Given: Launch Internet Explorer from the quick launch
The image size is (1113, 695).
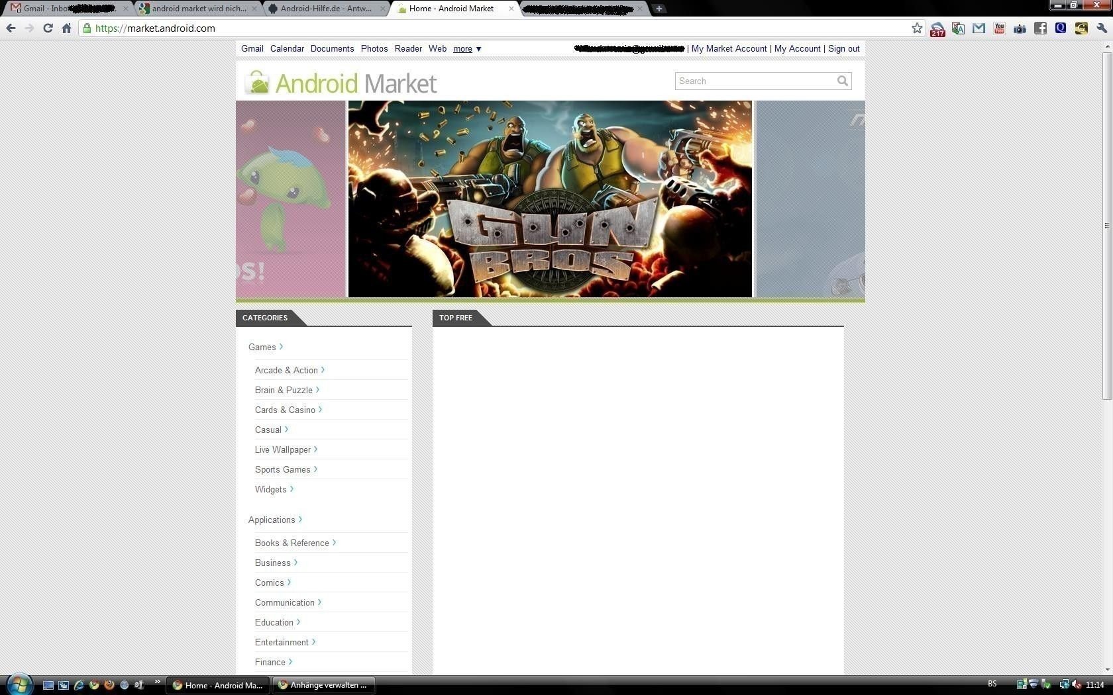Looking at the screenshot, I should point(79,685).
